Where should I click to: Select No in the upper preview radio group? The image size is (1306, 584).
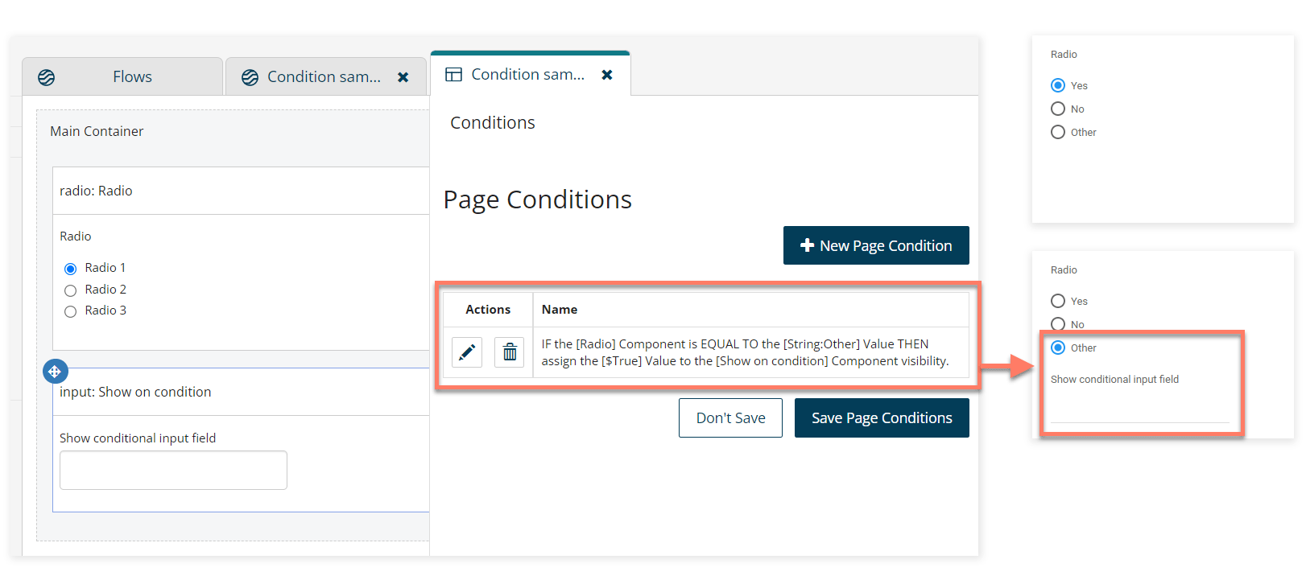(1058, 109)
